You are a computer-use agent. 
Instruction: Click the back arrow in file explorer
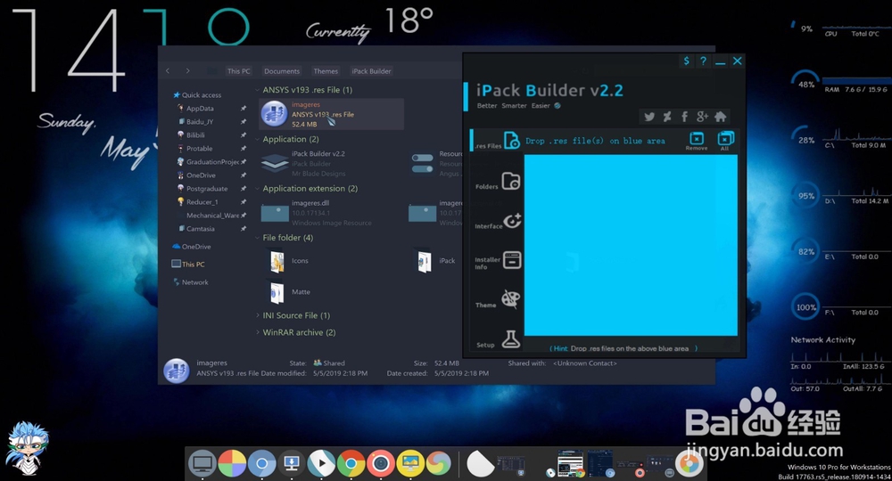(168, 71)
